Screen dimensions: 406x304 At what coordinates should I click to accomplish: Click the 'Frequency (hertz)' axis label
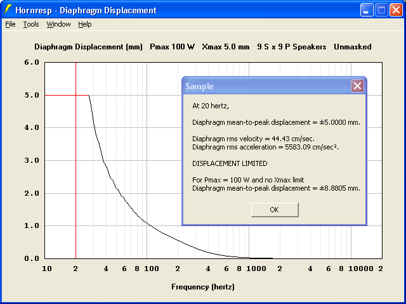coord(203,287)
